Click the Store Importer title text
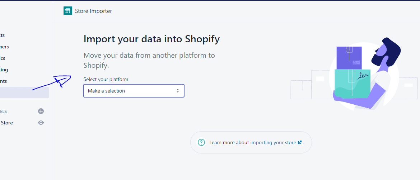This screenshot has height=180, width=420. [x=93, y=11]
